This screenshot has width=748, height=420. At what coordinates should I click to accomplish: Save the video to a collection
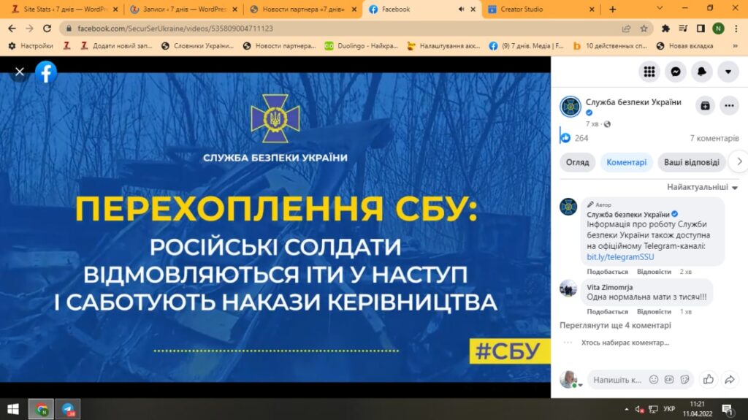pos(705,106)
